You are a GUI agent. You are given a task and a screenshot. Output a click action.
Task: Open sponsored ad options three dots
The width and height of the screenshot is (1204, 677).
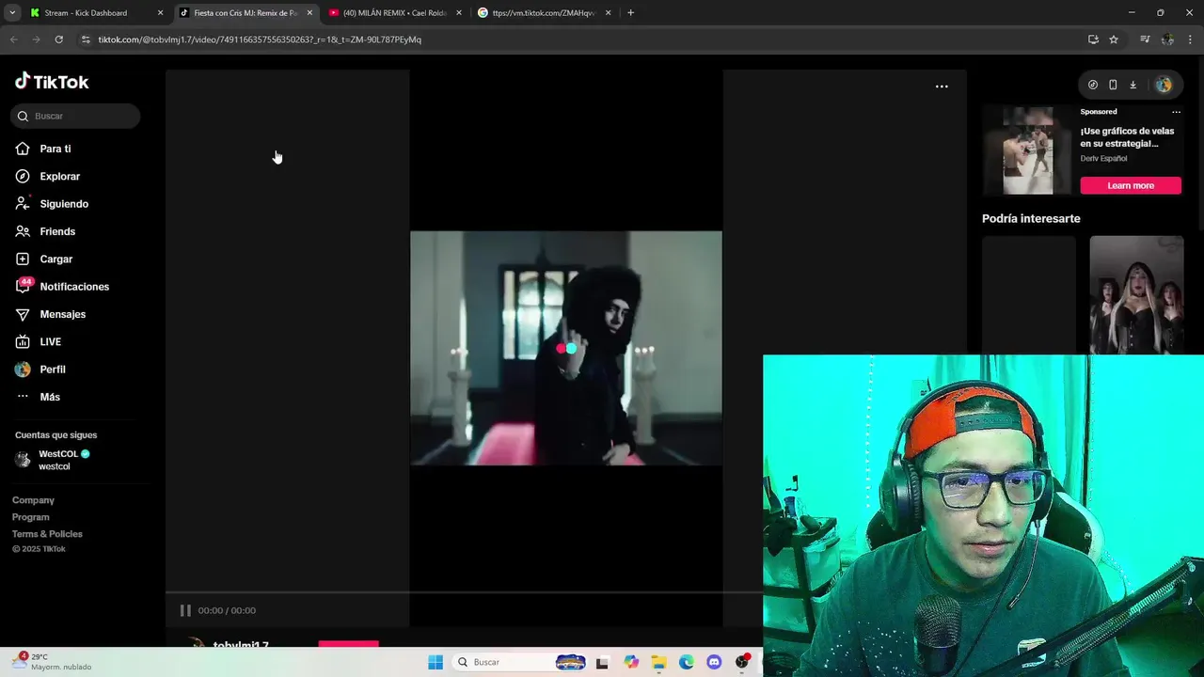pos(1176,112)
